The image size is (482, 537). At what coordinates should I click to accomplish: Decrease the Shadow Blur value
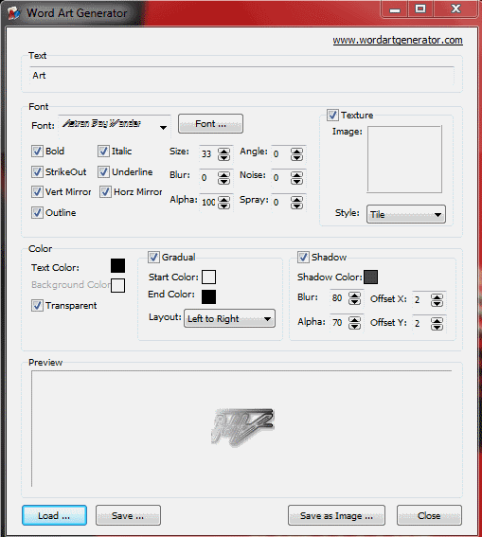(354, 302)
